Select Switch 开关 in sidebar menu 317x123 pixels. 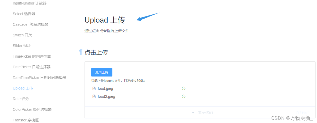pos(22,35)
